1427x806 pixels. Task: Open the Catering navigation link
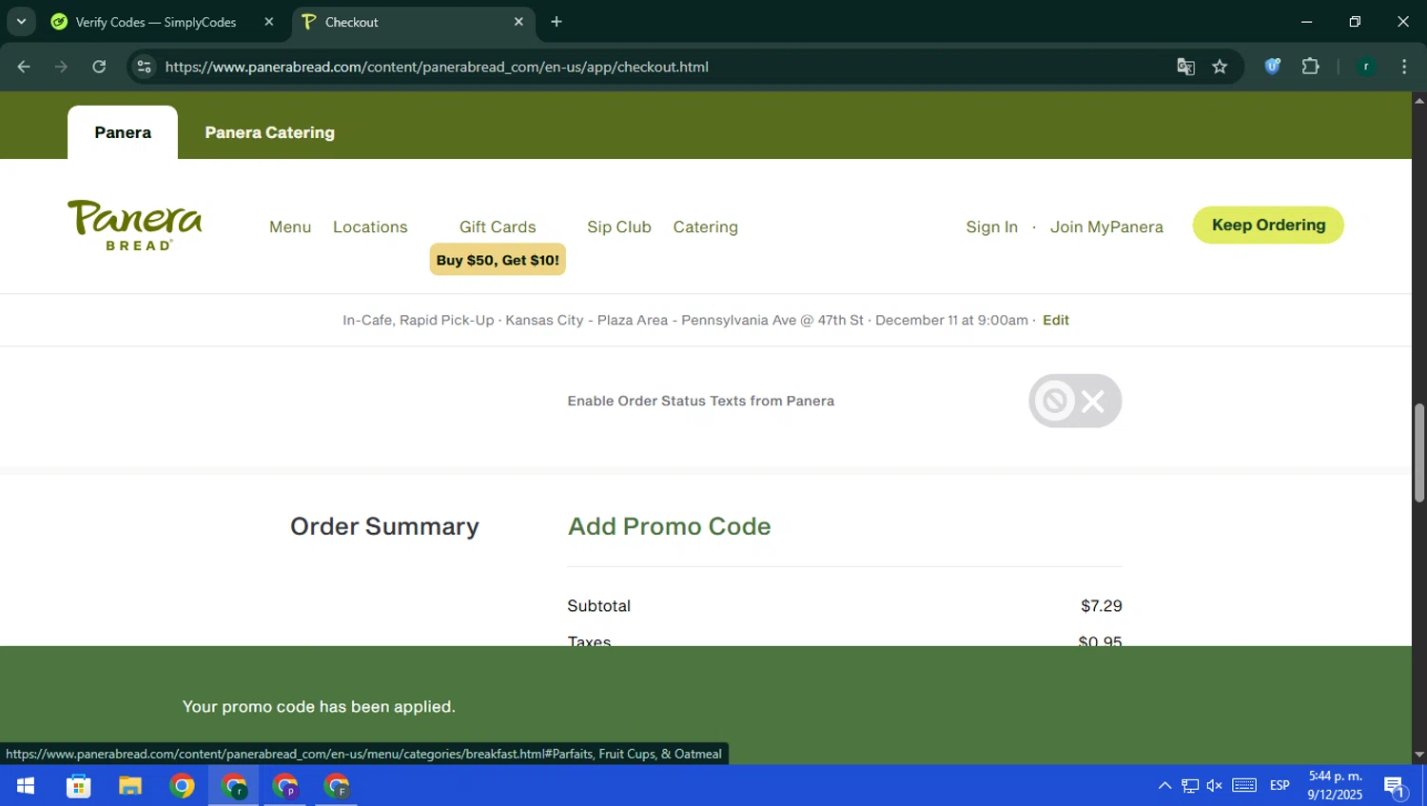tap(706, 226)
